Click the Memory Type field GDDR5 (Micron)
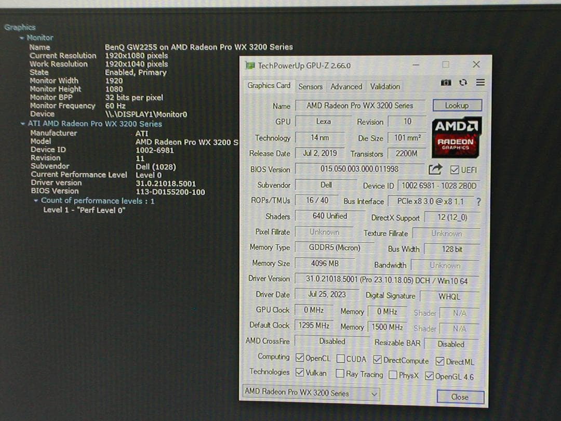561x421 pixels. pyautogui.click(x=334, y=247)
